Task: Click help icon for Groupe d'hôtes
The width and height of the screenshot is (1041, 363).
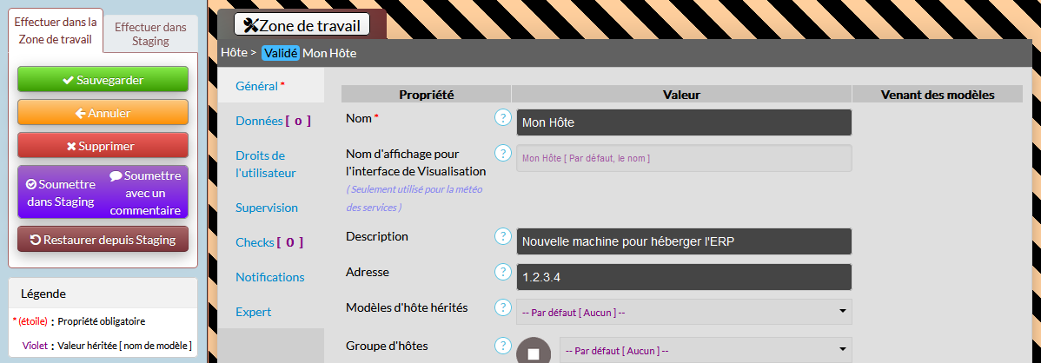Action: pos(502,346)
